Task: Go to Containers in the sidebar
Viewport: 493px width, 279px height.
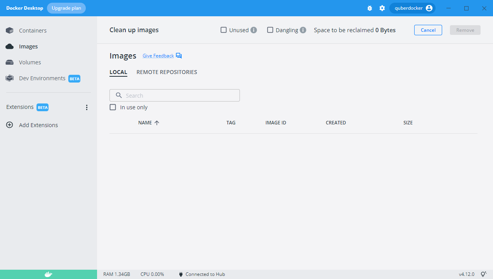Action: (x=33, y=31)
